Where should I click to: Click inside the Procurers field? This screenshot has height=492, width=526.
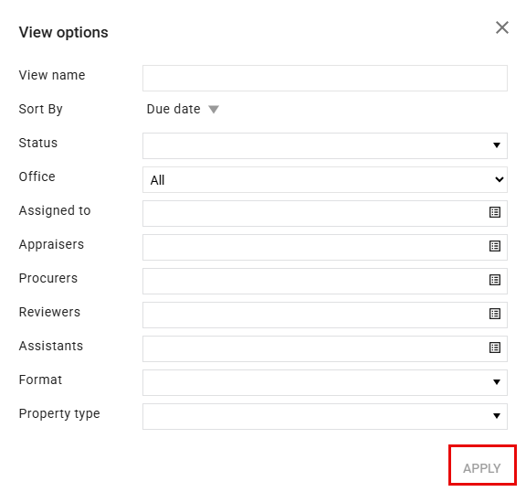325,281
